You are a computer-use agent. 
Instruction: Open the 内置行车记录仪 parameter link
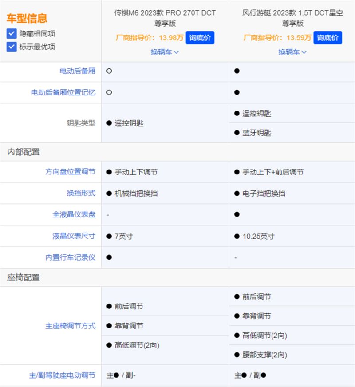tap(70, 257)
